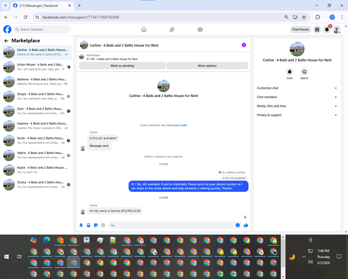Expand the Privacy & support section
The width and height of the screenshot is (348, 279).
tap(296, 115)
